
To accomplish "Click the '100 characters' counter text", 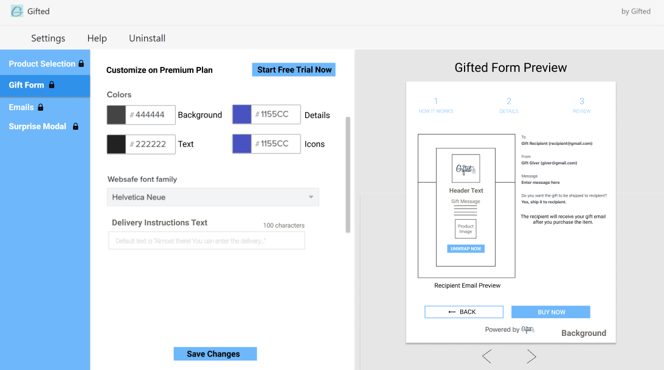I will click(x=284, y=226).
